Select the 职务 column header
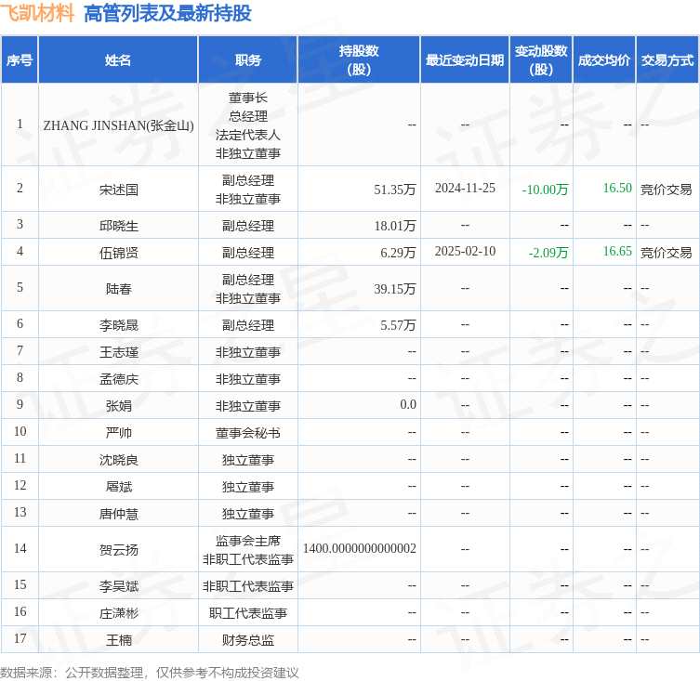This screenshot has height=681, width=700. pyautogui.click(x=248, y=59)
